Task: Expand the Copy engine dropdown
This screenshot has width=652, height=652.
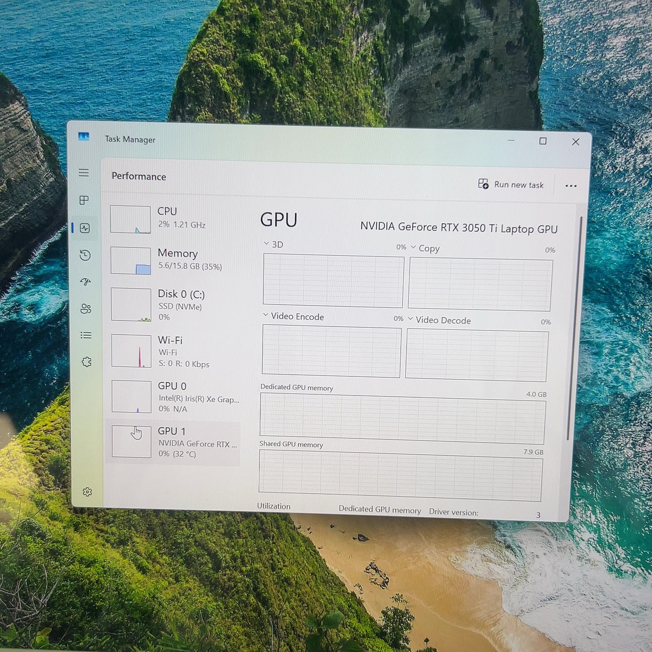Action: (x=425, y=248)
